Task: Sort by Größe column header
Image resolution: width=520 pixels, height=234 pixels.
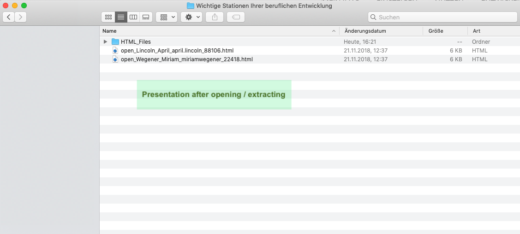Action: point(436,31)
